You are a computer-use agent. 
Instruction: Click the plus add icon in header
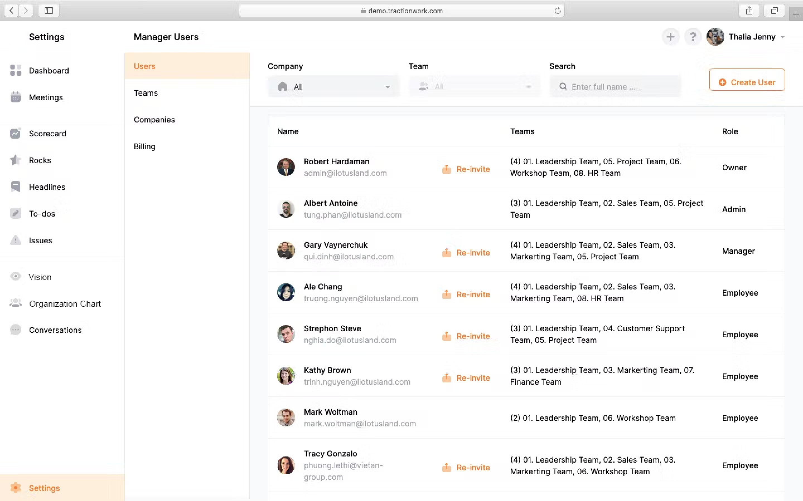670,37
